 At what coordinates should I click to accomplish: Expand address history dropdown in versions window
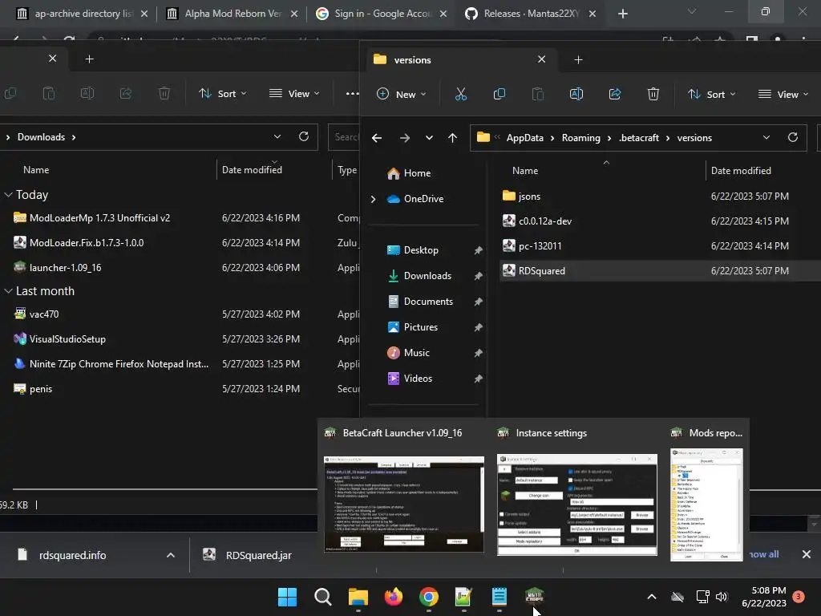pyautogui.click(x=766, y=137)
